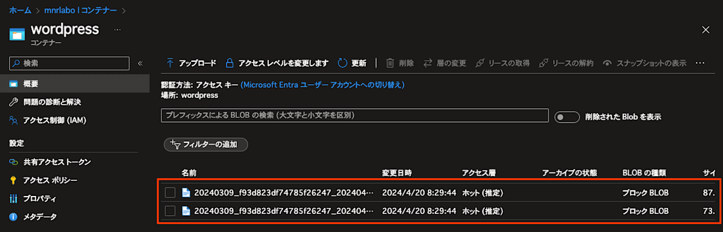Click ホット (推定) in the 87. row
The height and width of the screenshot is (232, 723).
[x=483, y=193]
